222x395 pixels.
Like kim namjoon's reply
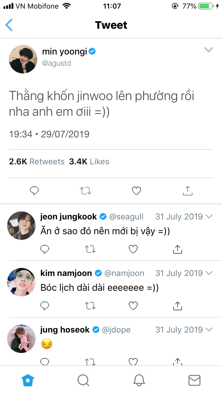coord(133,305)
